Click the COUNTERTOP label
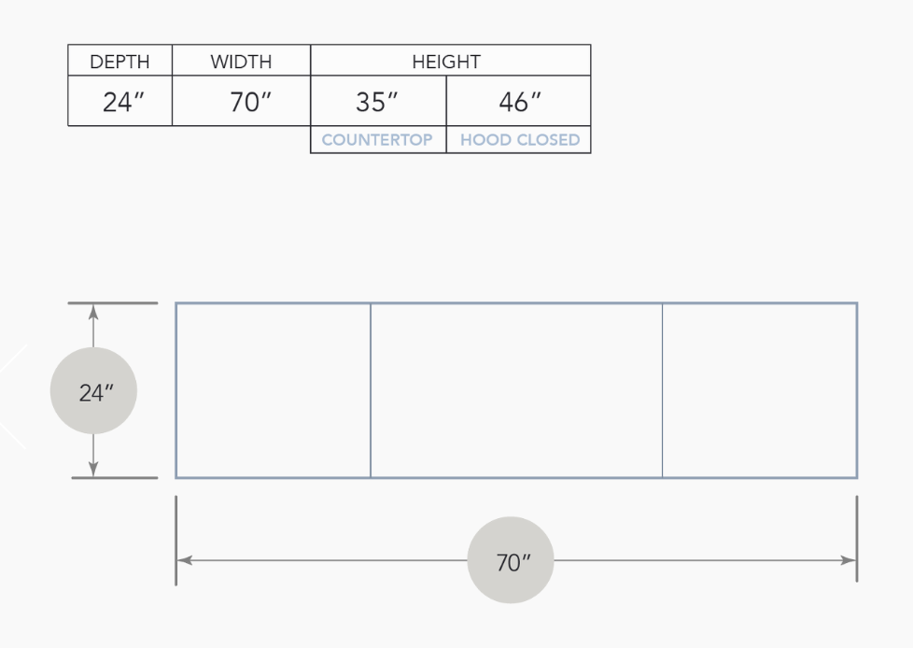 tap(377, 140)
